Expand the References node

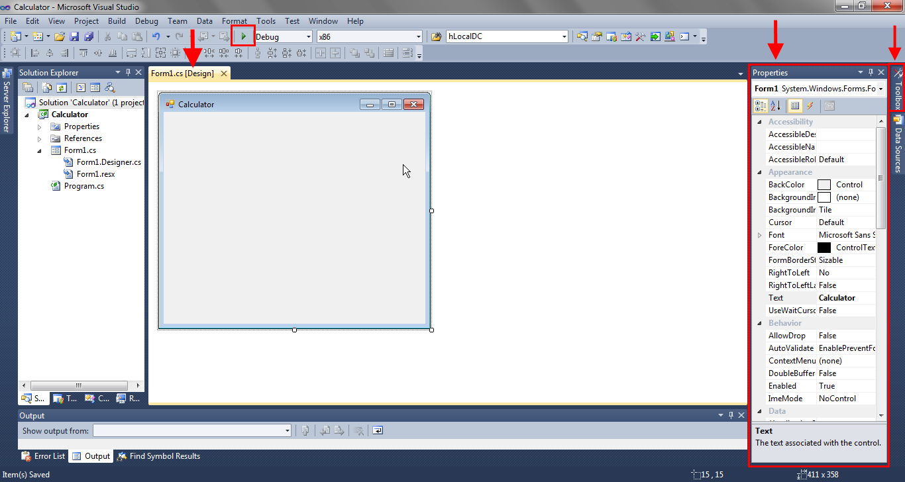coord(39,138)
